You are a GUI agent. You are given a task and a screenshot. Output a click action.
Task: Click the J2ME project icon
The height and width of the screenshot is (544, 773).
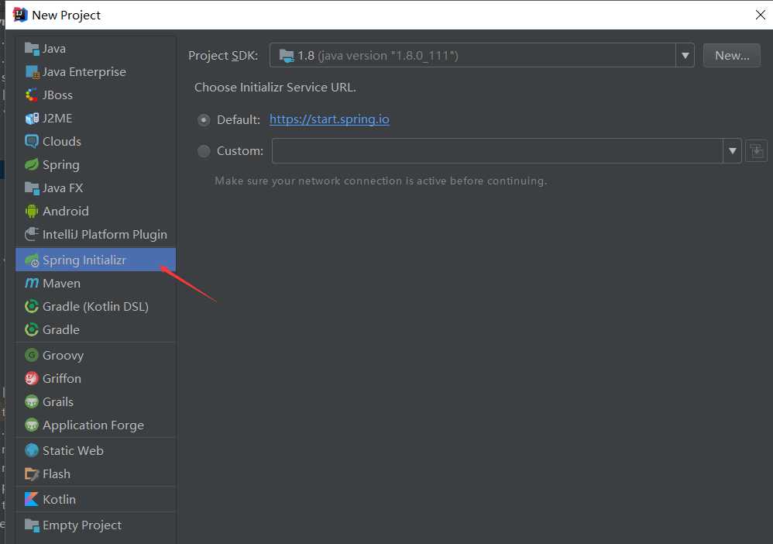[32, 119]
